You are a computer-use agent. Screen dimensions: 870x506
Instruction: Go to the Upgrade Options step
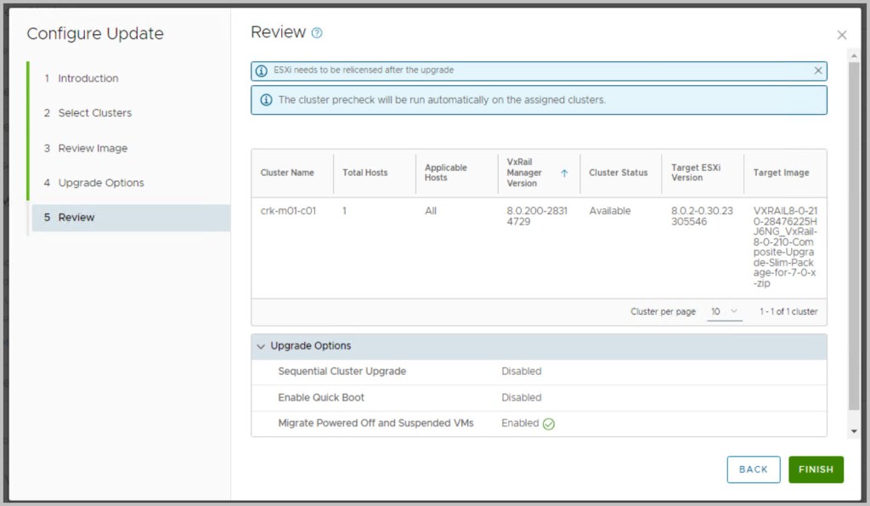(x=100, y=183)
